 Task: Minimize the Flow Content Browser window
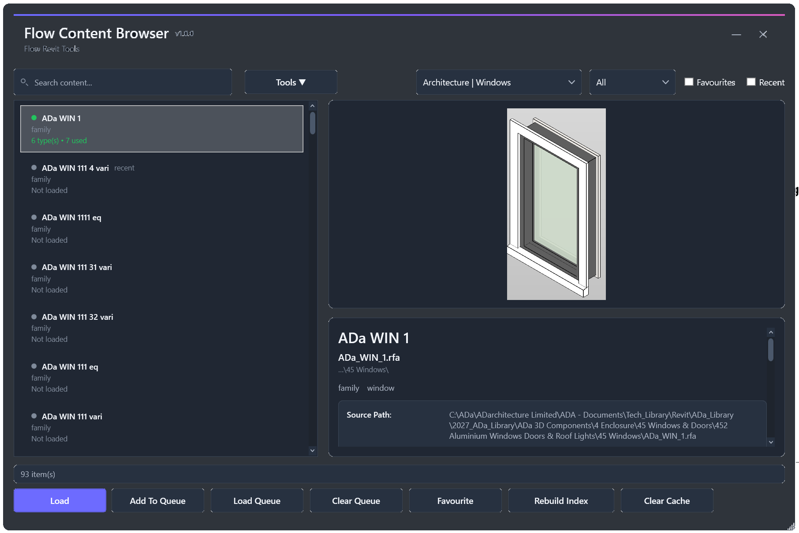point(736,34)
